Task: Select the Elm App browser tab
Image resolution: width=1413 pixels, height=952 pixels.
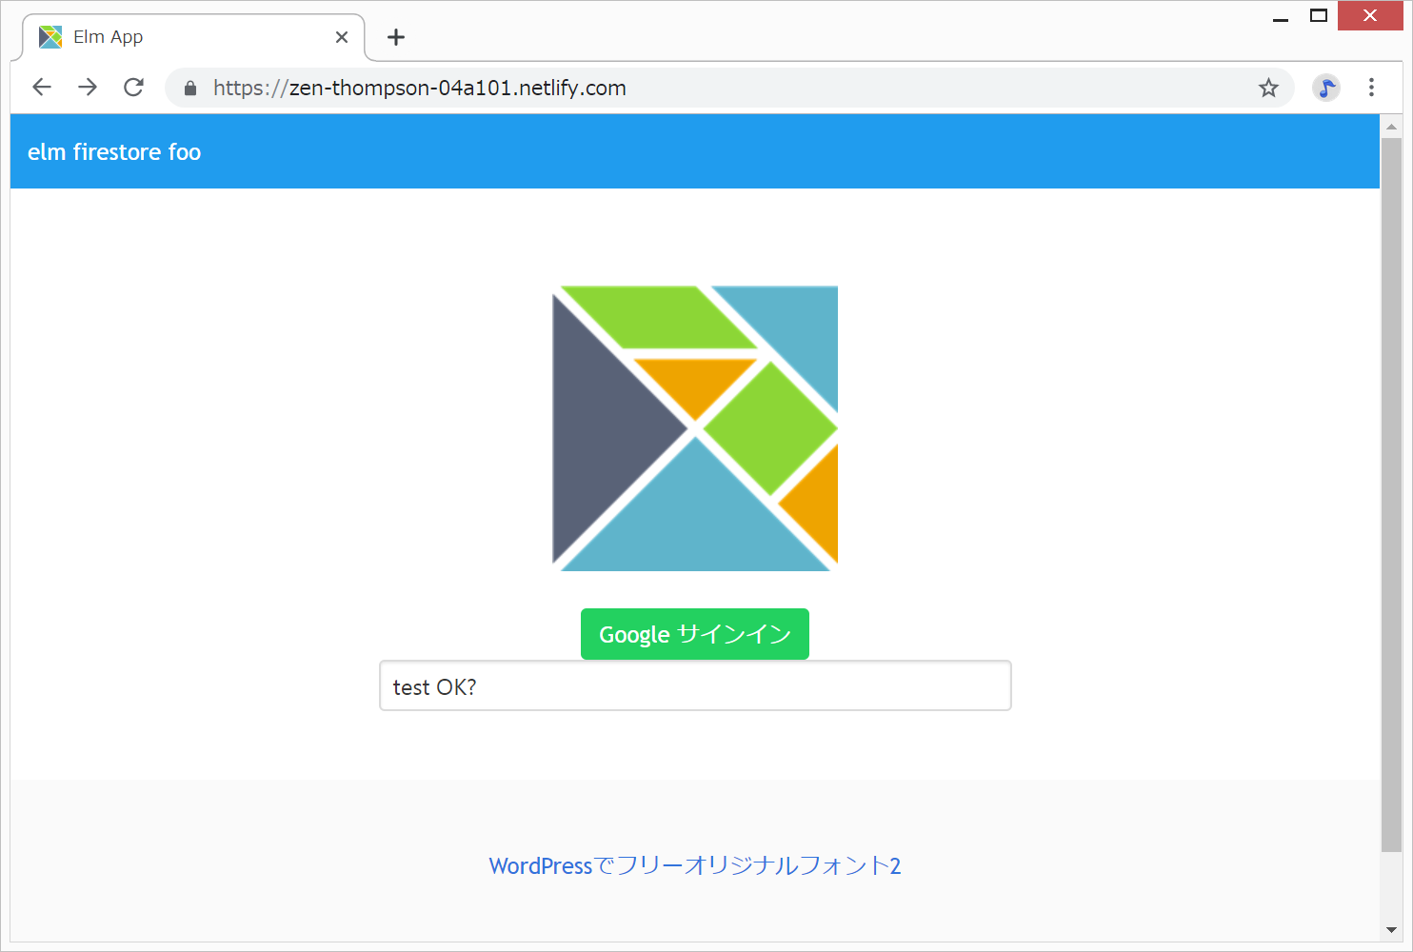Action: (193, 37)
